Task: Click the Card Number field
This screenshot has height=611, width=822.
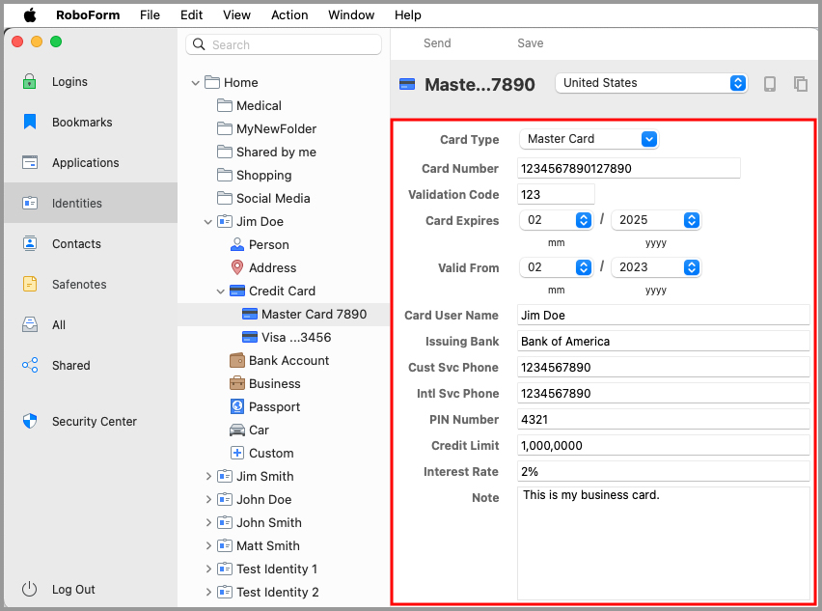Action: pos(628,168)
